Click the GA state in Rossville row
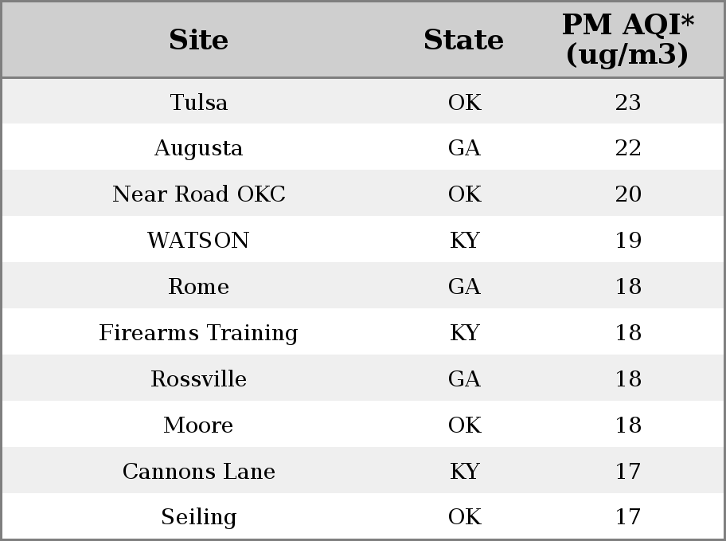 pos(464,378)
